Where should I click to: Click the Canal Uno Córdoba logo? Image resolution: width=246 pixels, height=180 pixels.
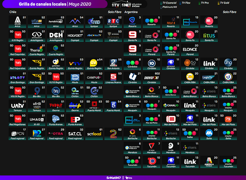(x=228, y=63)
